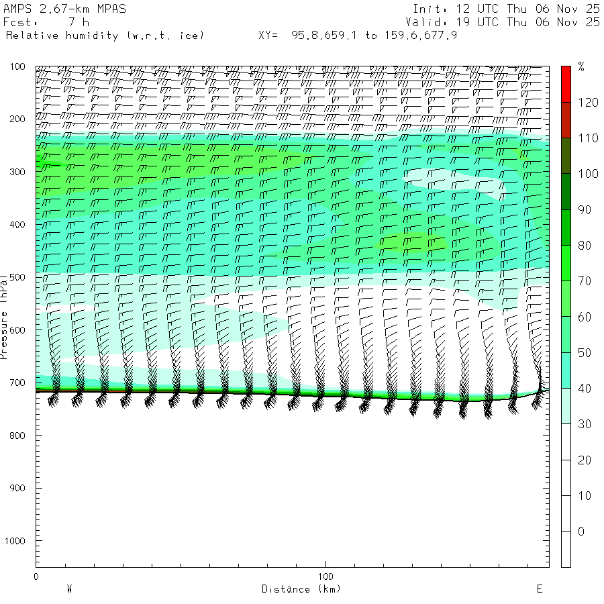Click the olive colorbar segment between 100 and 110
The image size is (604, 604).
(x=566, y=156)
